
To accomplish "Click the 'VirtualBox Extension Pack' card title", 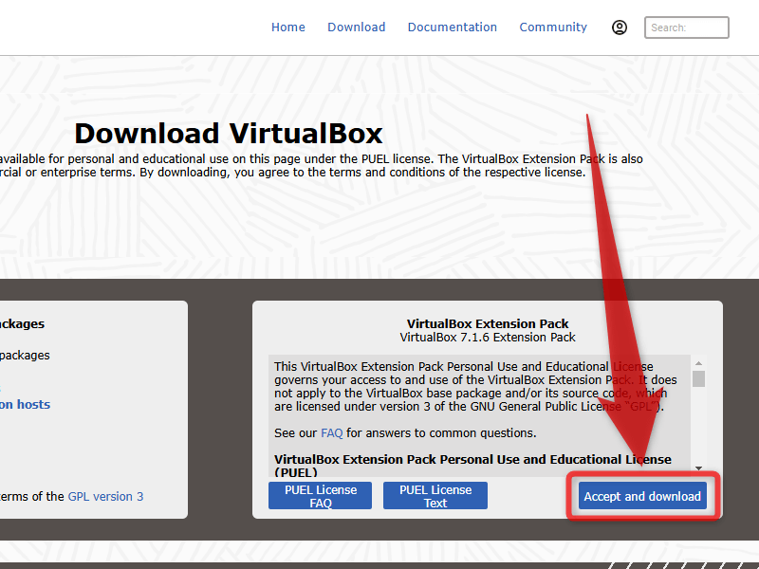I will pos(488,323).
